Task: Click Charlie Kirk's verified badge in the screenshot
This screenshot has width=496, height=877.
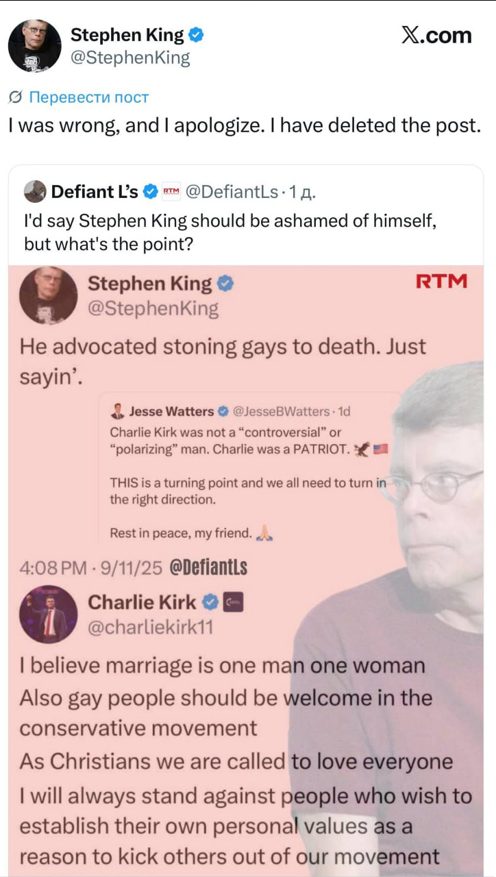Action: point(210,602)
